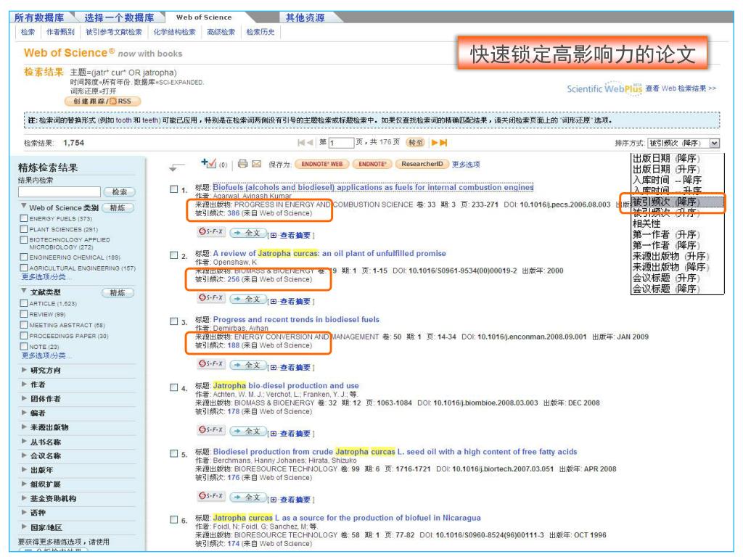Click S·F·X button for Achten record
743x557 pixels.
[211, 430]
